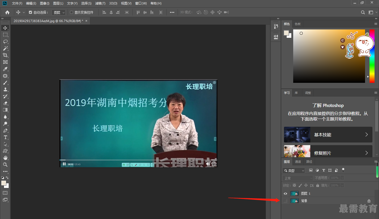Image resolution: width=379 pixels, height=219 pixels.
Task: Show the 背景 layer via visibility box
Action: (x=285, y=201)
